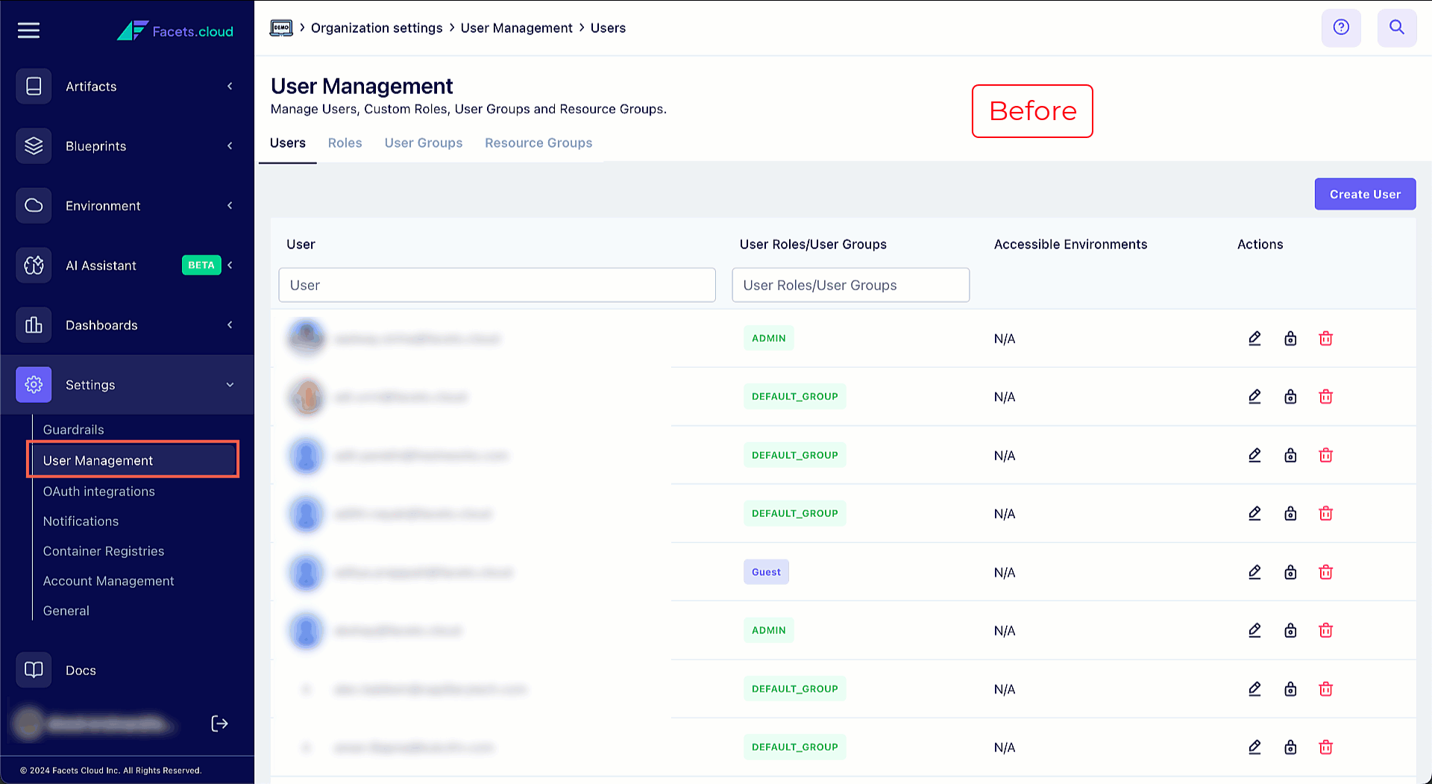Viewport: 1432px width, 784px height.
Task: Click the organization logo in breadcrumb
Action: [x=281, y=28]
